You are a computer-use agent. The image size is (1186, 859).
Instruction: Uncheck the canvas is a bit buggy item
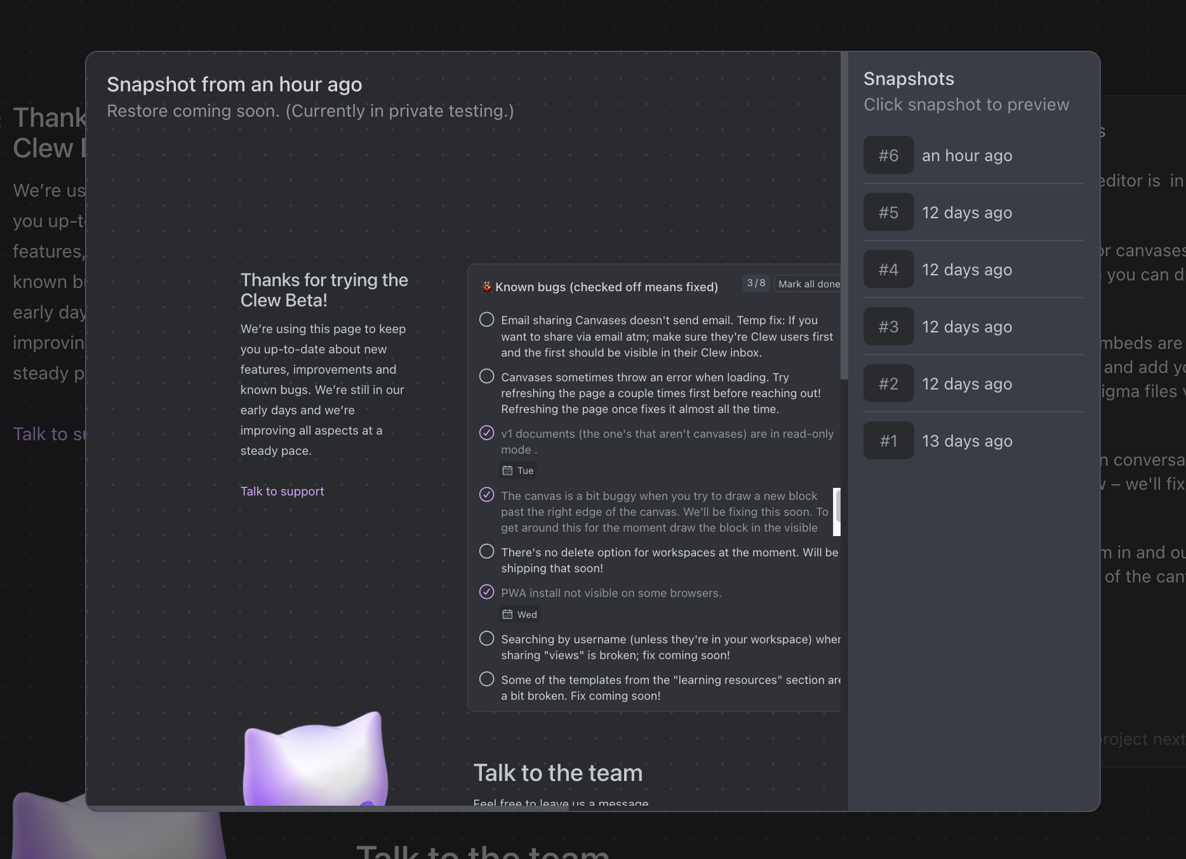pos(486,495)
